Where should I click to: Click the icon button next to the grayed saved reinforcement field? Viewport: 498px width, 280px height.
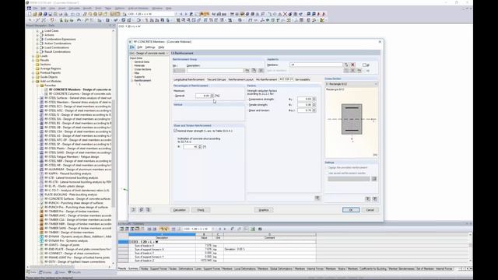pos(374,179)
